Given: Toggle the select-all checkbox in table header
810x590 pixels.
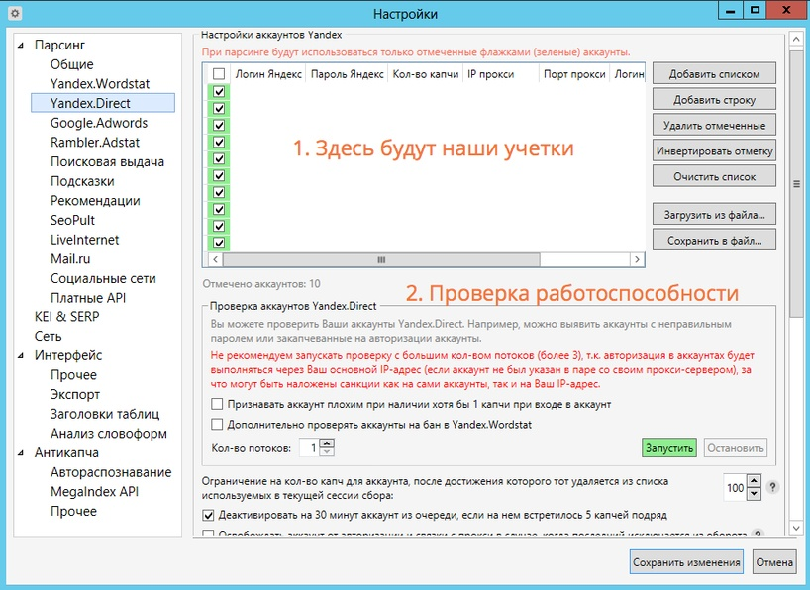Looking at the screenshot, I should [x=219, y=74].
